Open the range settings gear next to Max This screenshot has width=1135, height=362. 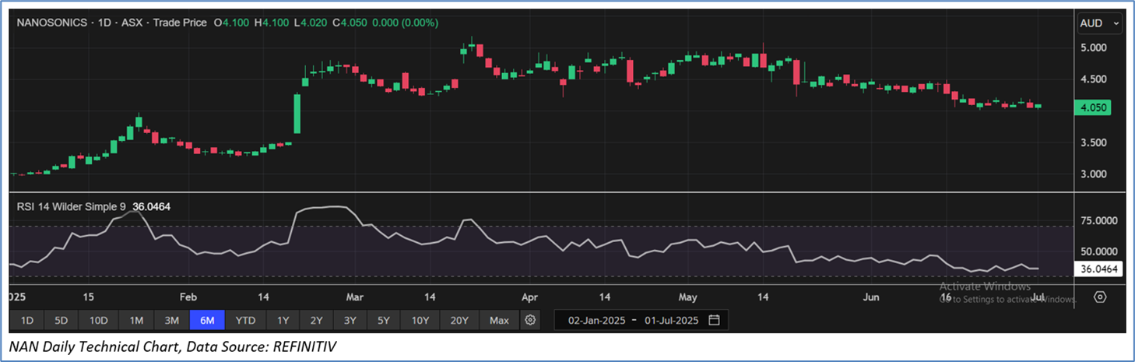coord(530,320)
